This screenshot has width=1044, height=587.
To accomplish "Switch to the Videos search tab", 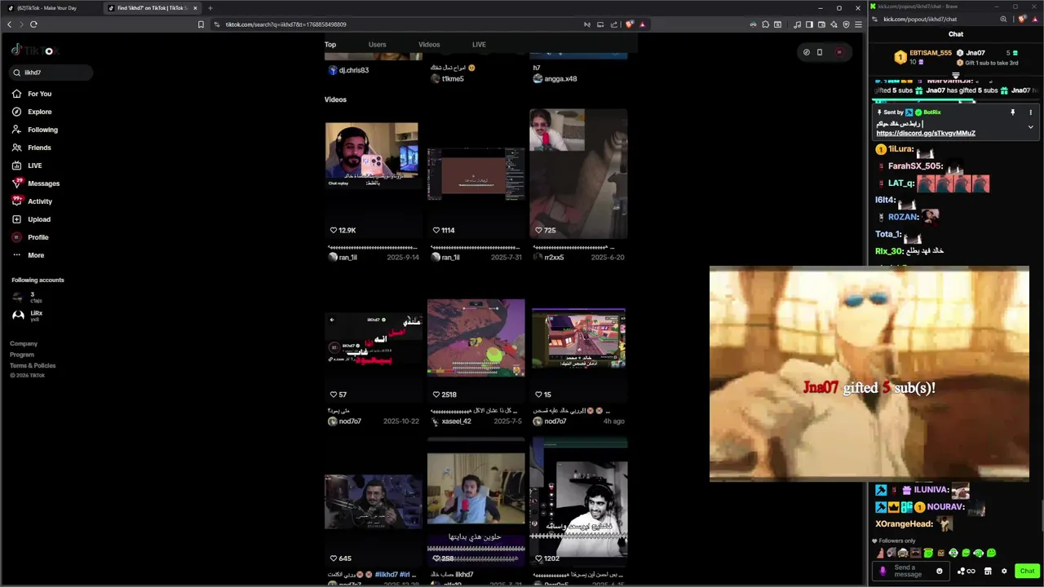I will click(429, 45).
